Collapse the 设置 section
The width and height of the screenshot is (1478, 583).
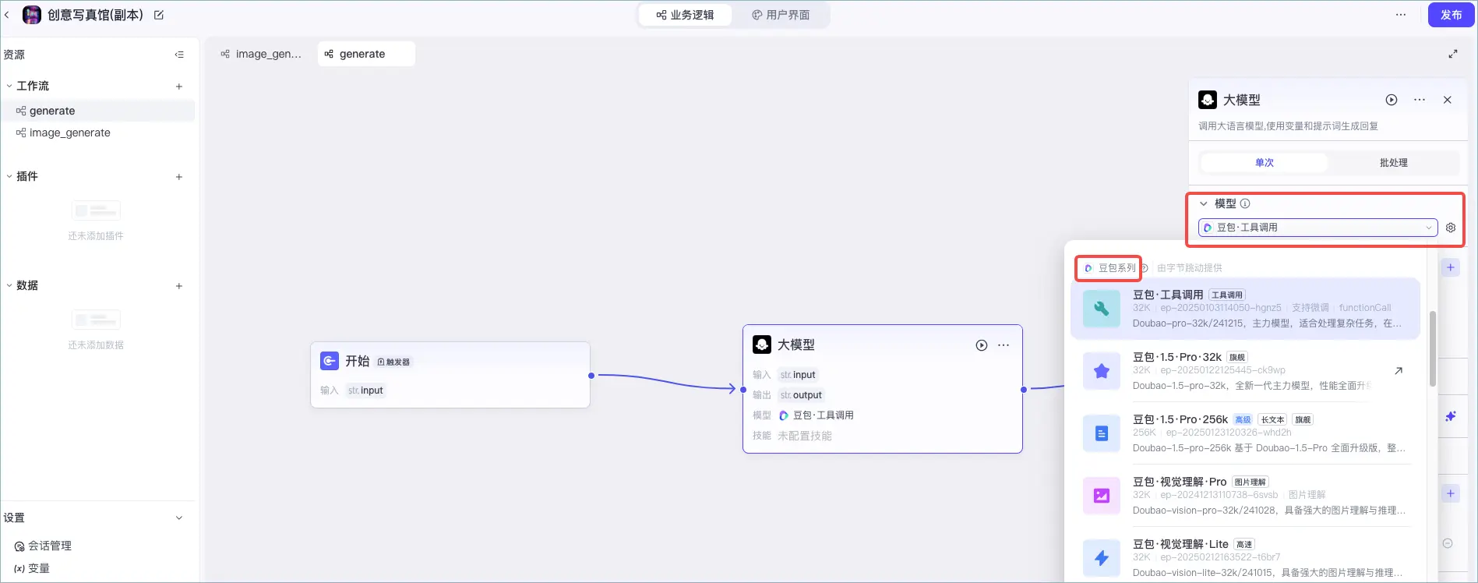click(179, 518)
